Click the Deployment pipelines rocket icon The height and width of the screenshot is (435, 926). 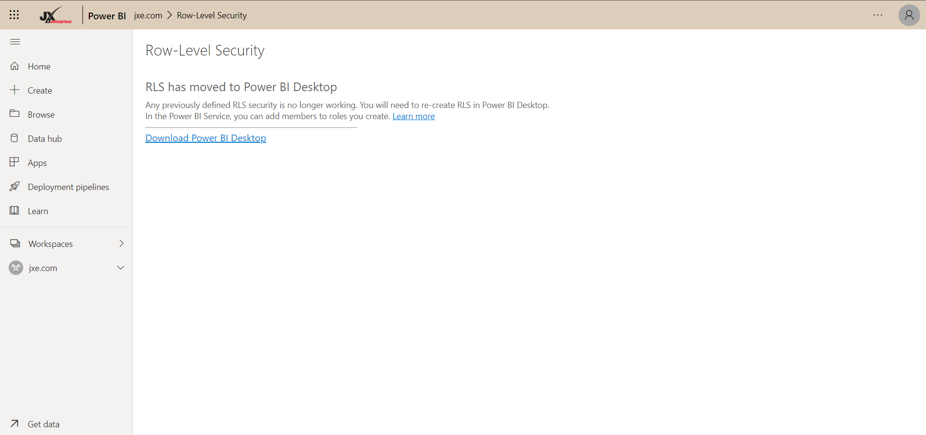pos(14,186)
